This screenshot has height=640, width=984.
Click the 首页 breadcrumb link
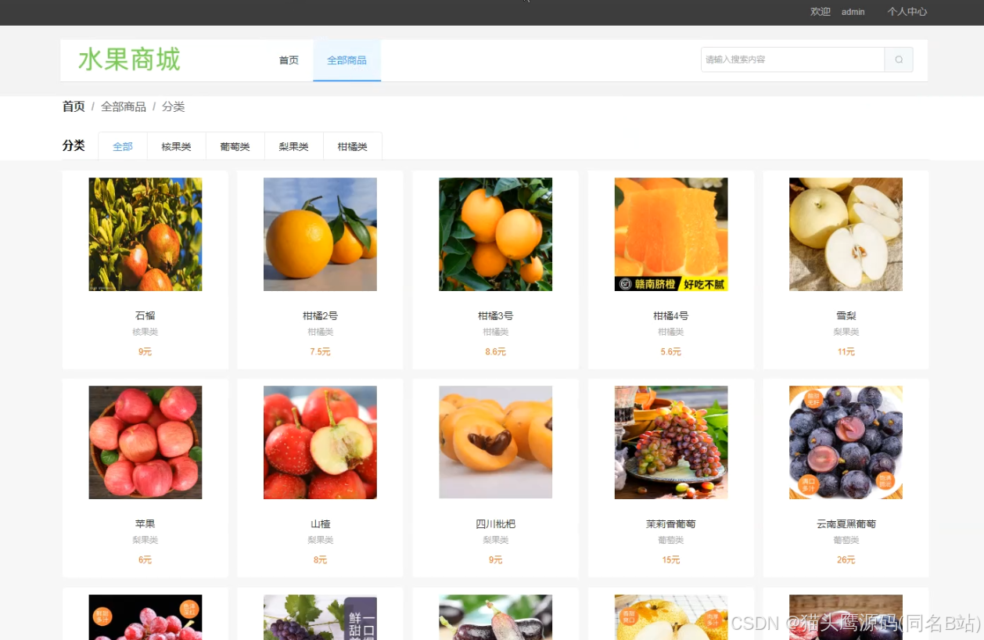click(74, 106)
